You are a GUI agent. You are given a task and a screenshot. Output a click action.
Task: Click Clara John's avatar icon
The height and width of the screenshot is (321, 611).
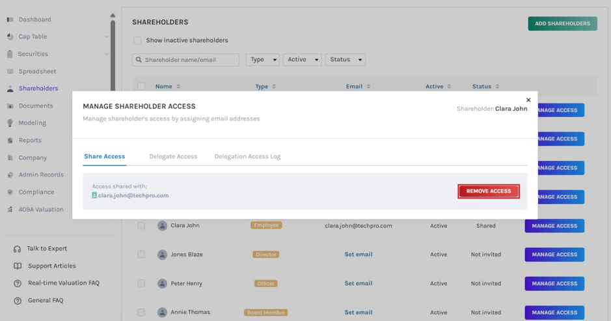[x=162, y=225]
